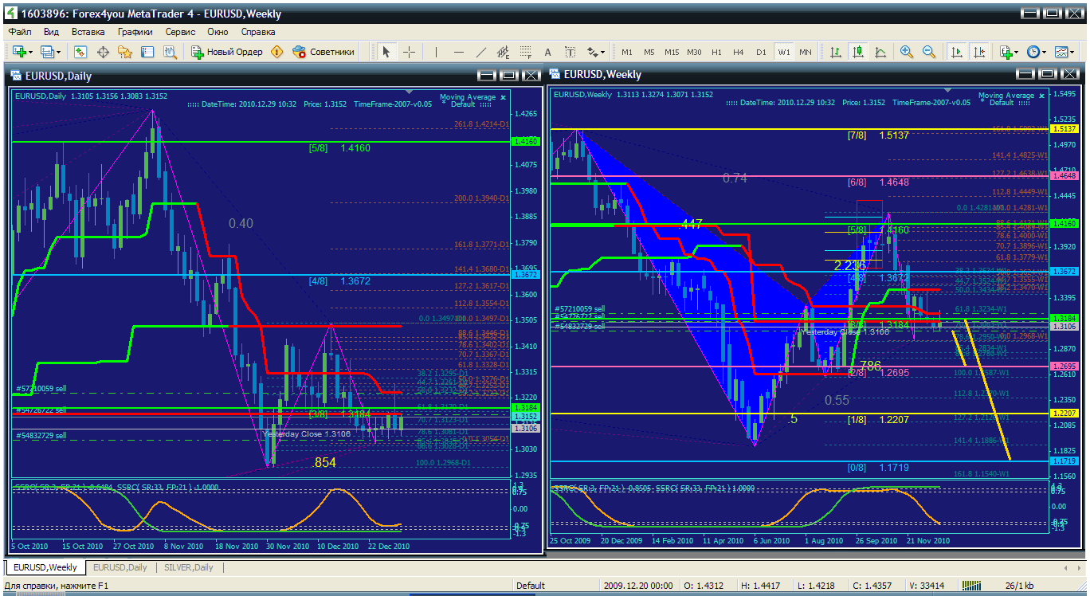Zoom out on the chart
The height and width of the screenshot is (596, 1090).
click(x=928, y=52)
